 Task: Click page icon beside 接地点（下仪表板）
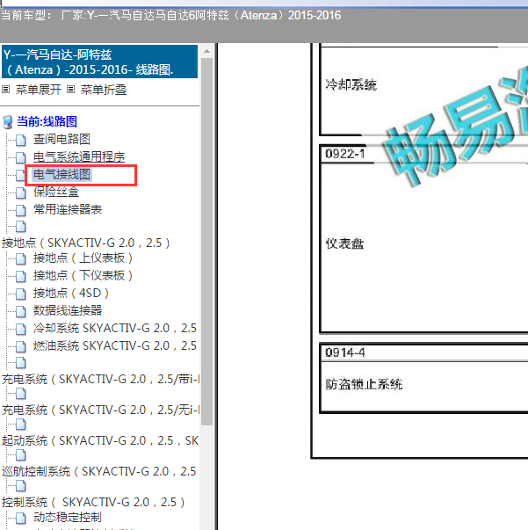pyautogui.click(x=20, y=276)
